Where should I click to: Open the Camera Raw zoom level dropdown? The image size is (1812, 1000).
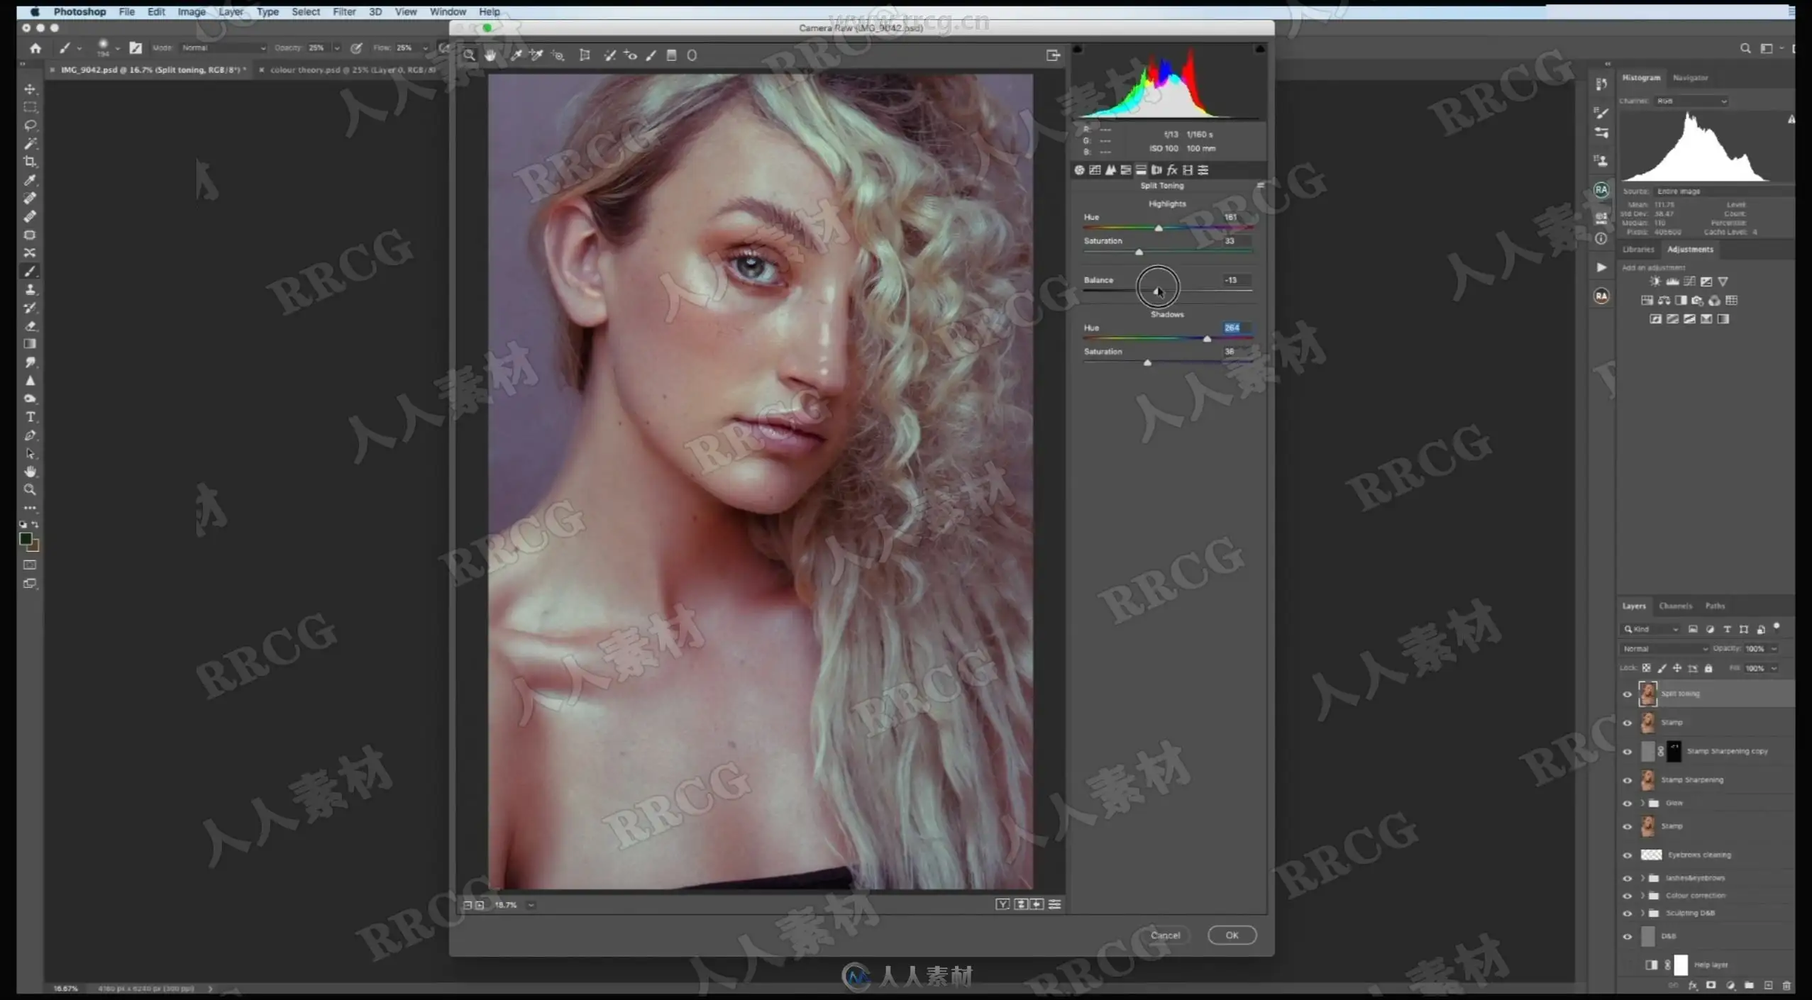coord(531,905)
